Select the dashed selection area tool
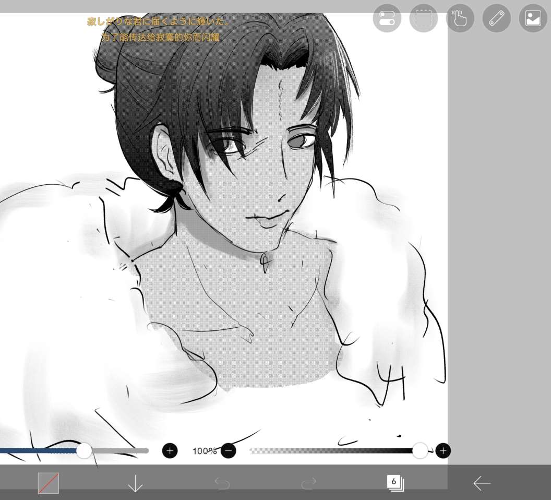 423,18
